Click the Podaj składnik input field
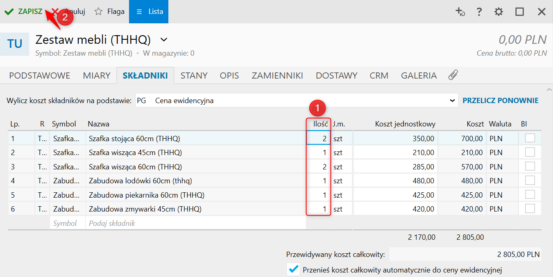553x277 pixels. click(196, 223)
